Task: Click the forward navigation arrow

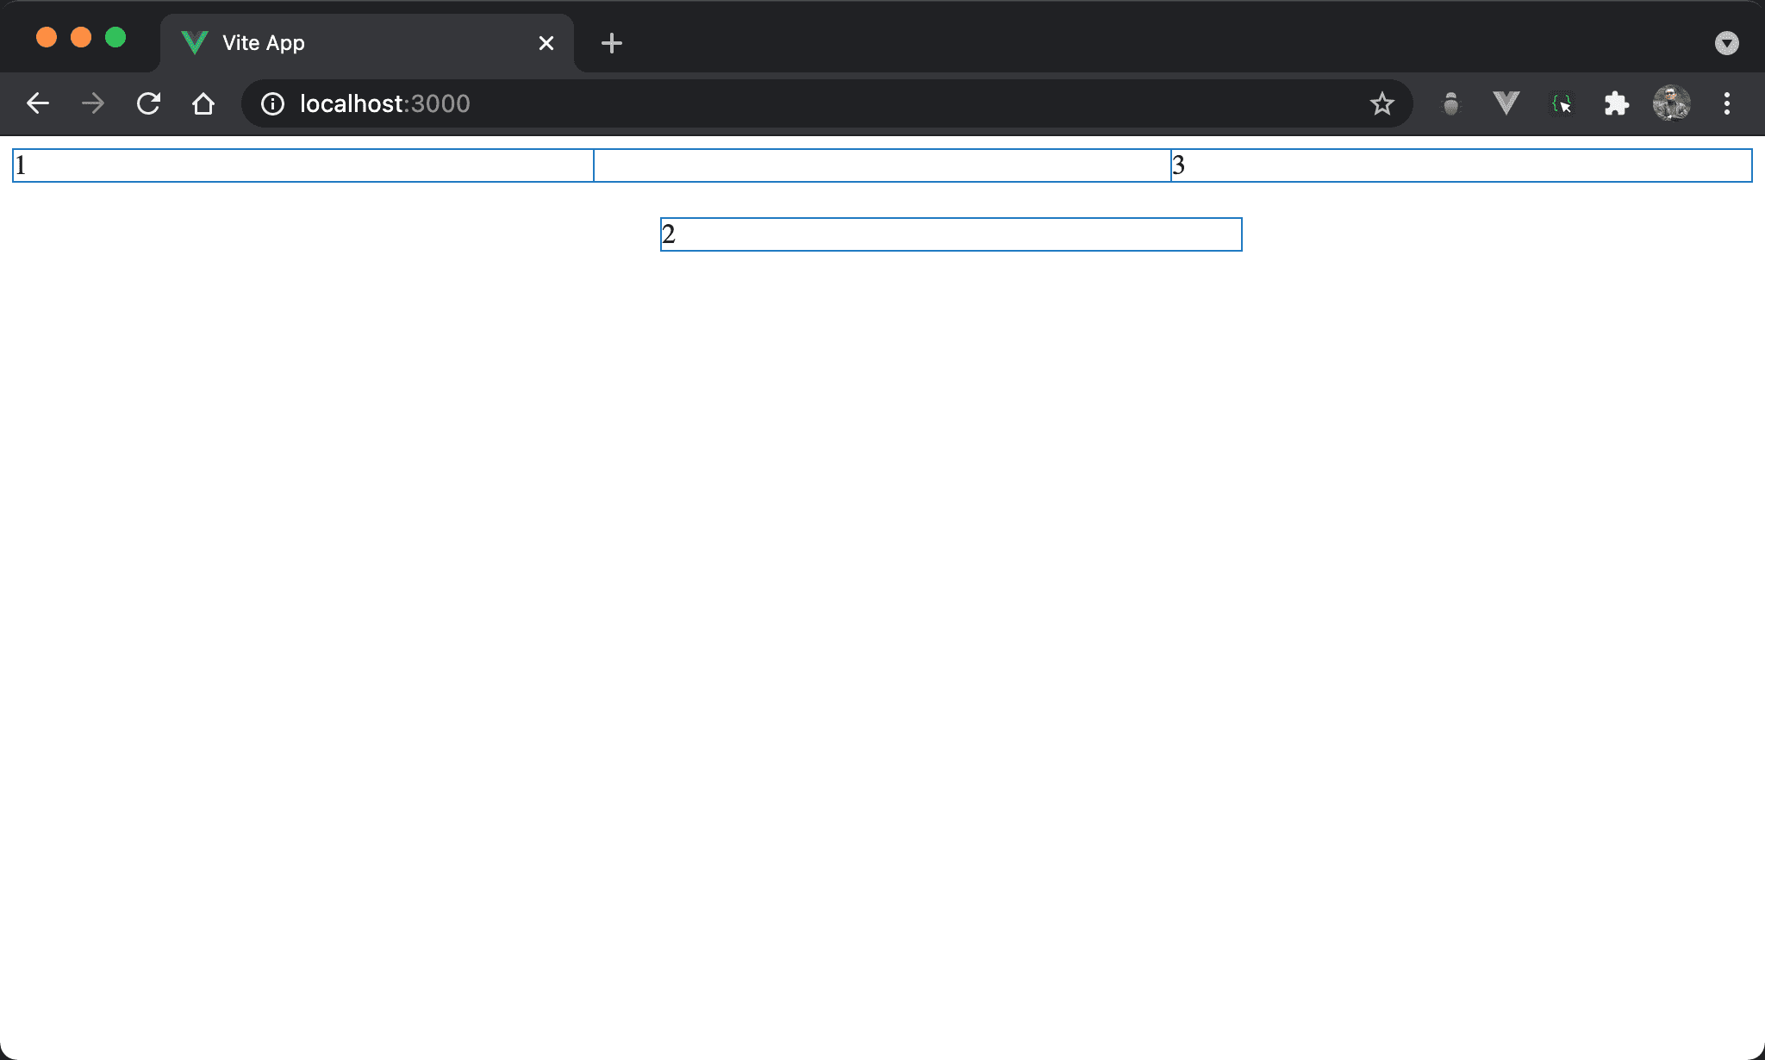Action: [93, 103]
